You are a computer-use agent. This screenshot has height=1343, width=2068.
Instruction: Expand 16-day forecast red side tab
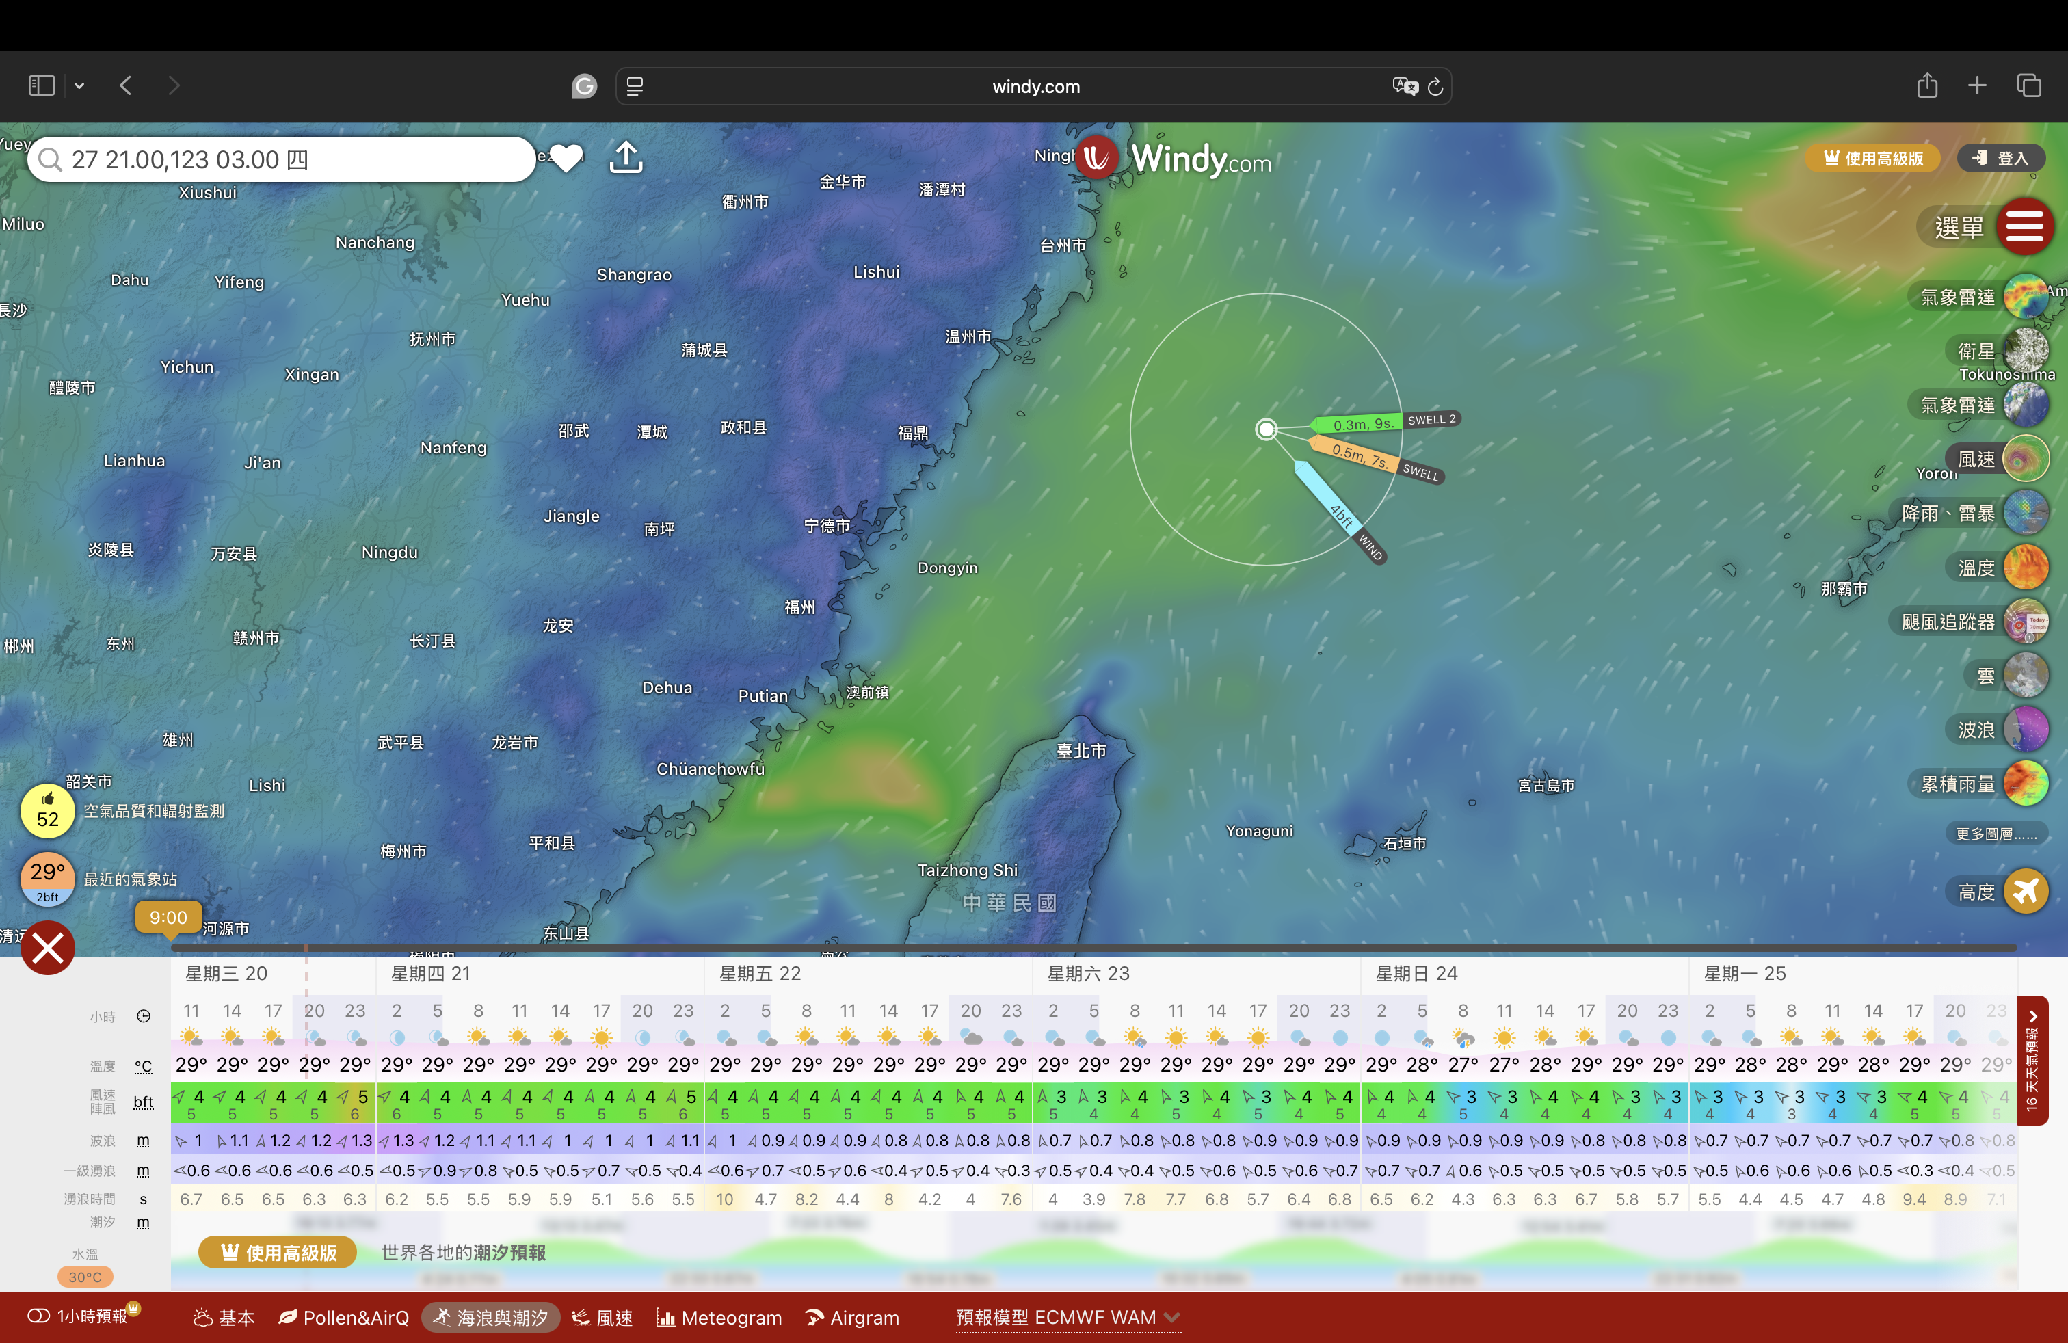pyautogui.click(x=2032, y=1060)
